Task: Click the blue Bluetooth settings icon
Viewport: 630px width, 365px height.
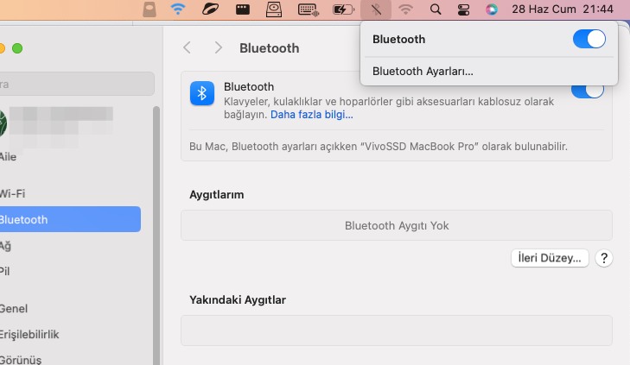Action: 201,93
